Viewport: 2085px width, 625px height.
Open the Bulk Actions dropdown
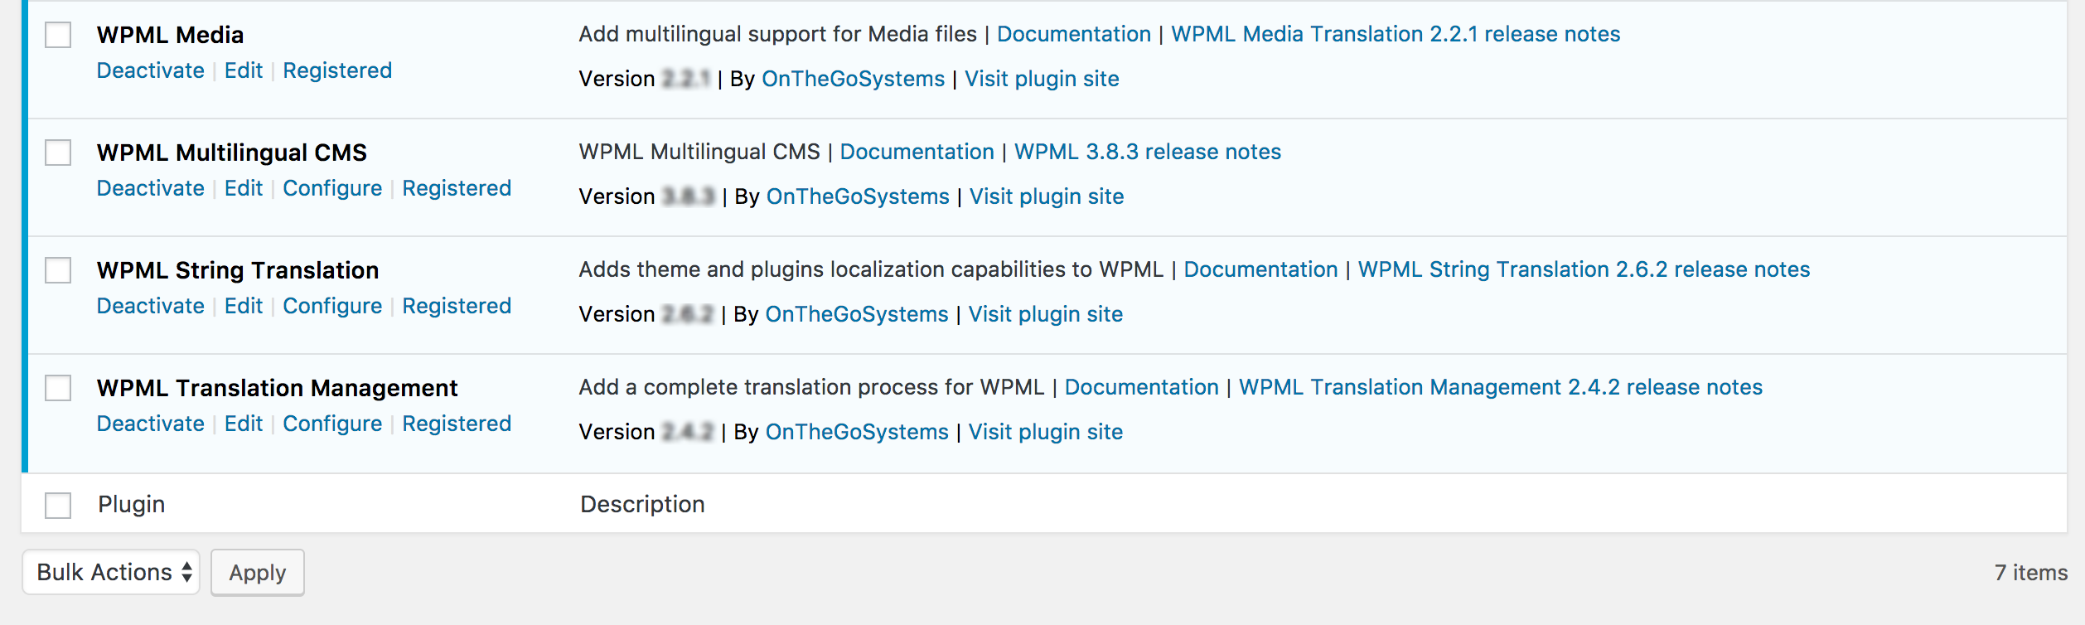coord(111,572)
